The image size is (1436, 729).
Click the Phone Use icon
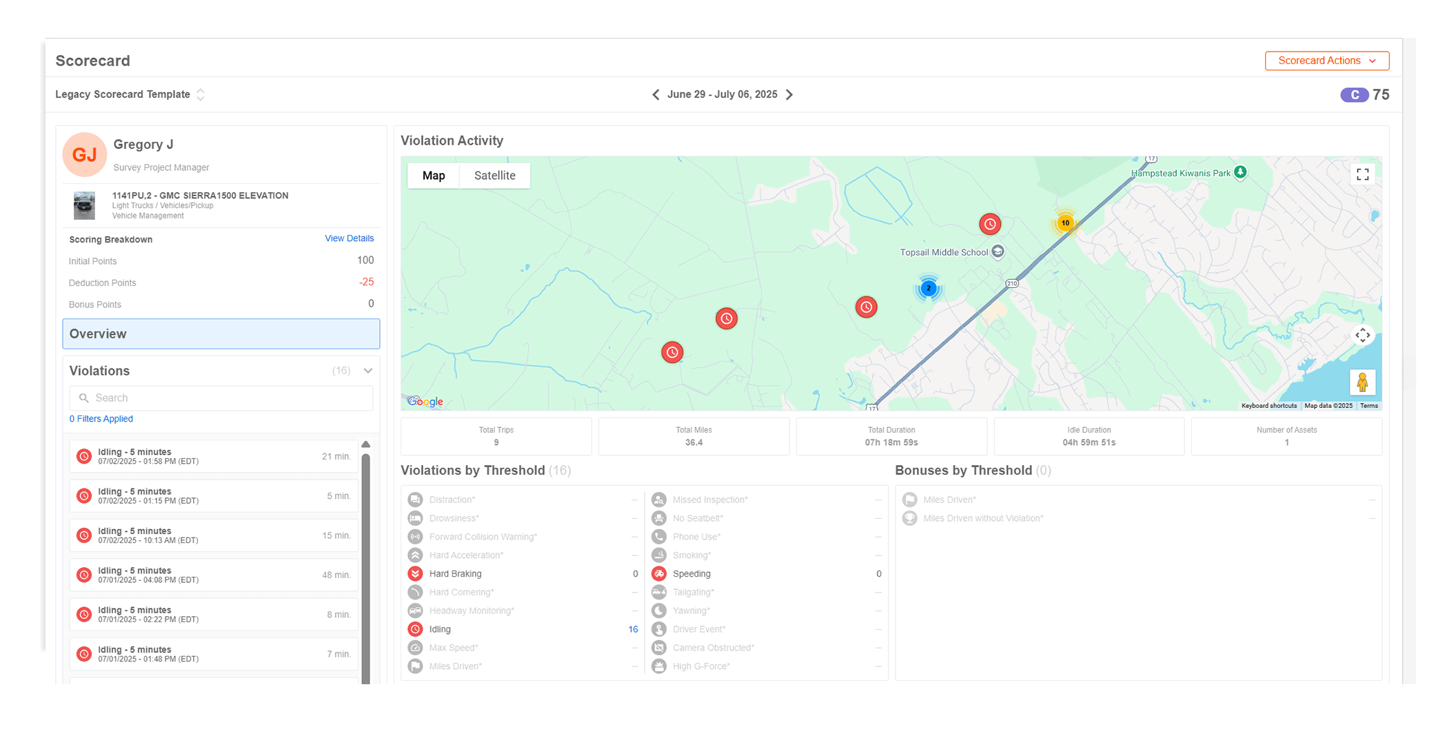coord(659,537)
